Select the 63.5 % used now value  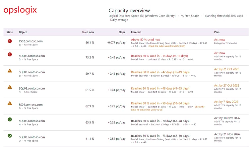pos(90,122)
